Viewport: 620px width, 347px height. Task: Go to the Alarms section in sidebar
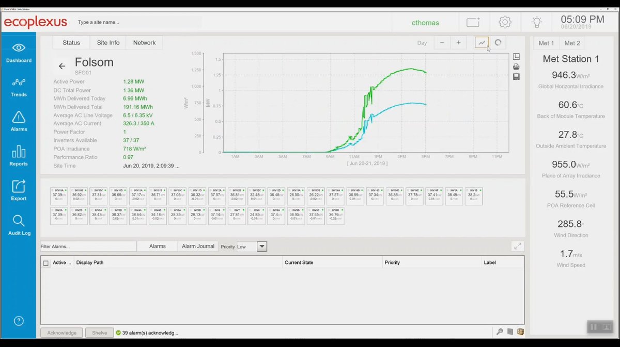point(19,122)
